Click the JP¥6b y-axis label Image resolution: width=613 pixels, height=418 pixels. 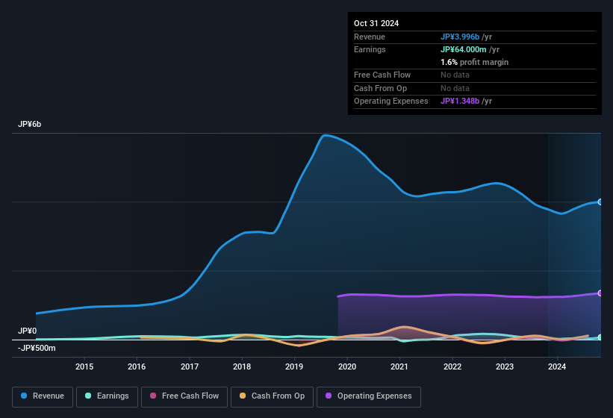[30, 124]
